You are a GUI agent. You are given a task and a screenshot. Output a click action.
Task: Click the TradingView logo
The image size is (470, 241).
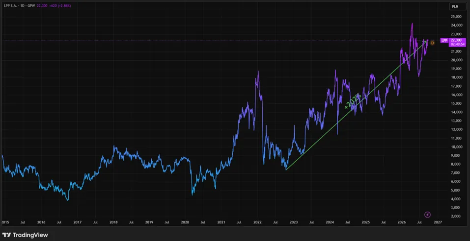tap(25, 235)
